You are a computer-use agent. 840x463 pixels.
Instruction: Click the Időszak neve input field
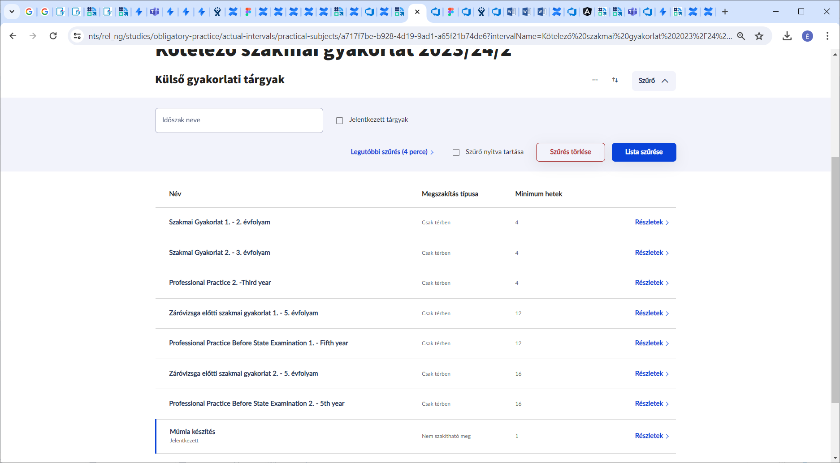point(239,120)
